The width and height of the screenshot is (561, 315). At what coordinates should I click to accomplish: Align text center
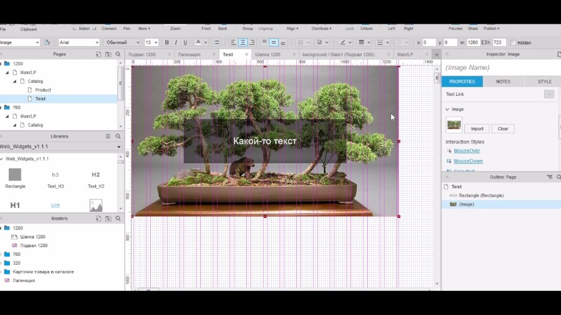pos(242,42)
